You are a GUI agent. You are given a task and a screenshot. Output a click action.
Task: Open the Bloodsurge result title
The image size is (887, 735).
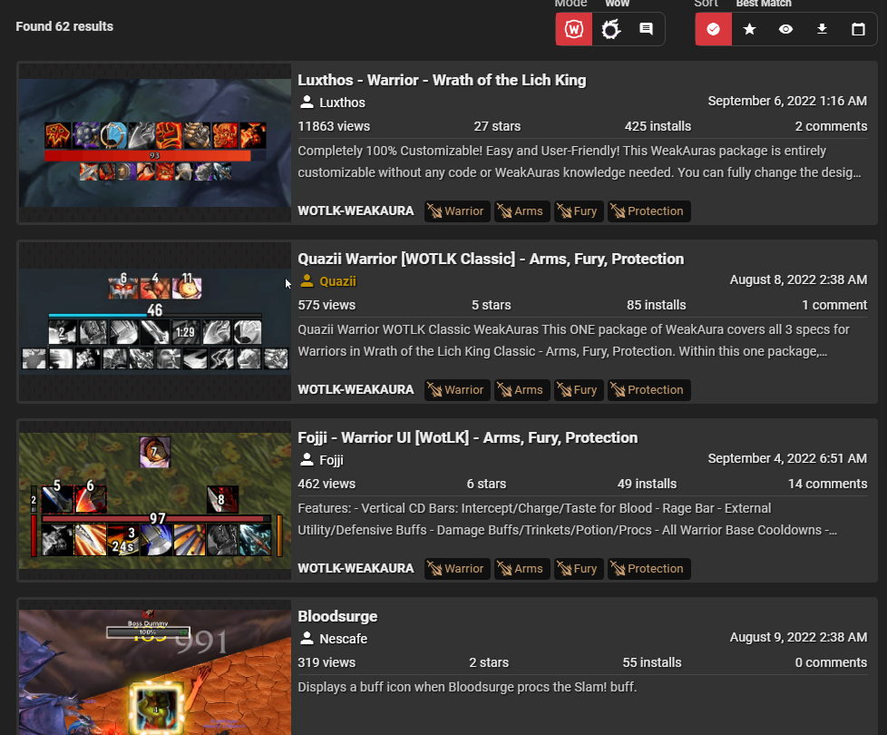337,617
